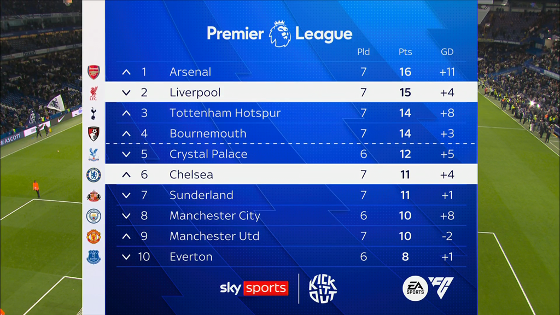The image size is (560, 315).
Task: Click the Bournemouth club crest
Action: pyautogui.click(x=94, y=134)
